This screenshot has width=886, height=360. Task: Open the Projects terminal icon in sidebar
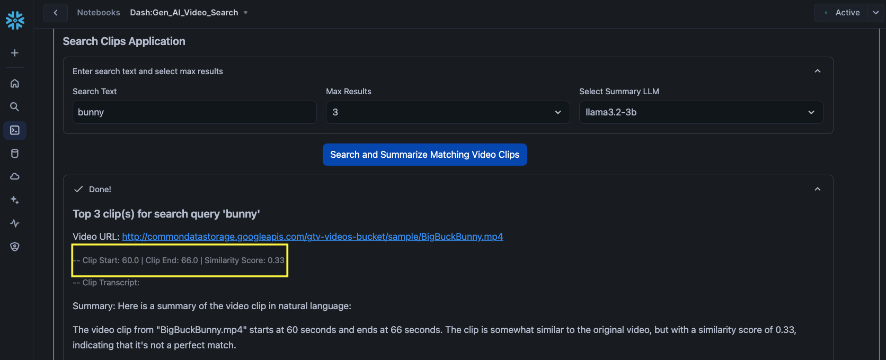tap(15, 130)
